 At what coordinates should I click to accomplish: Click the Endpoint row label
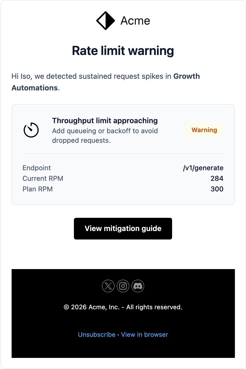click(x=37, y=168)
